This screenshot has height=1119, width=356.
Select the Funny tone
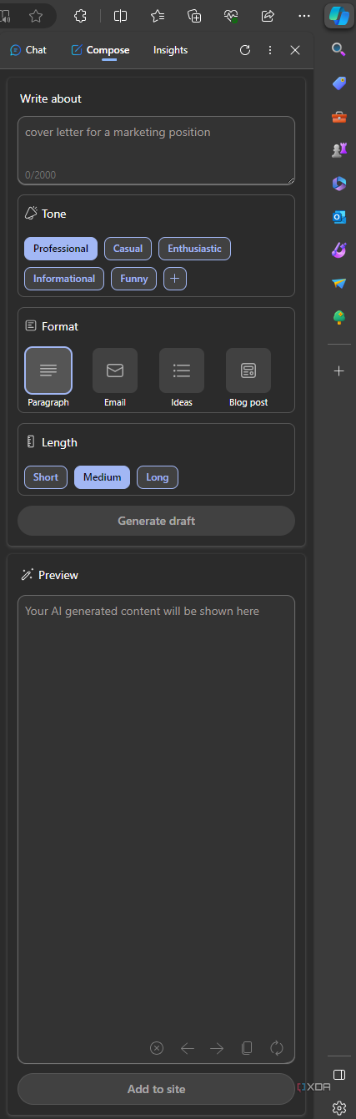click(133, 279)
